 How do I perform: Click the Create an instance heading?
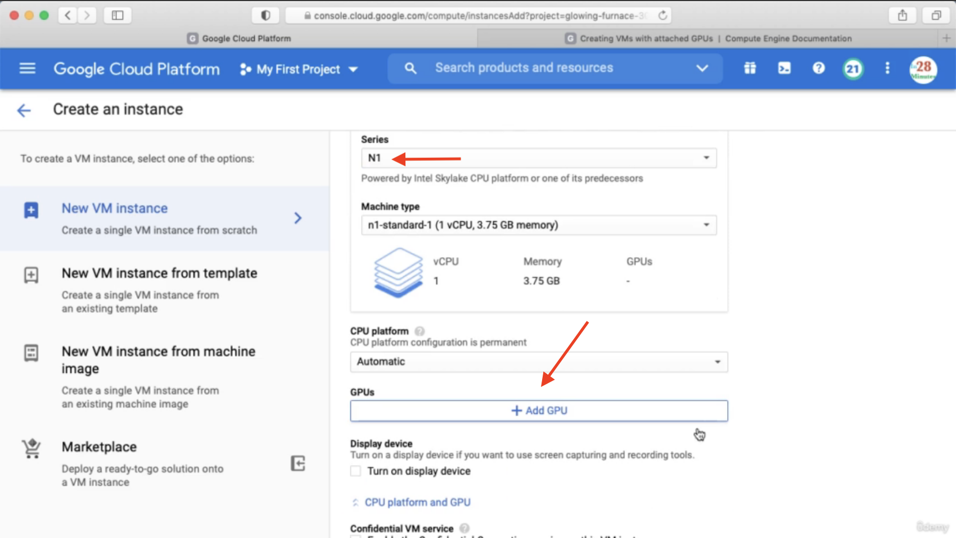pos(118,110)
